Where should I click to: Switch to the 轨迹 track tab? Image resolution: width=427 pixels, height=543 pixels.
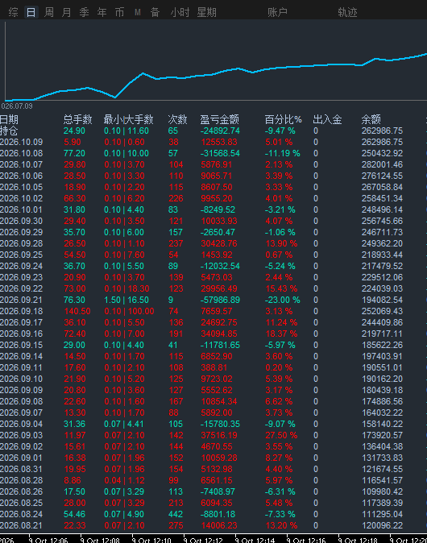click(x=347, y=12)
